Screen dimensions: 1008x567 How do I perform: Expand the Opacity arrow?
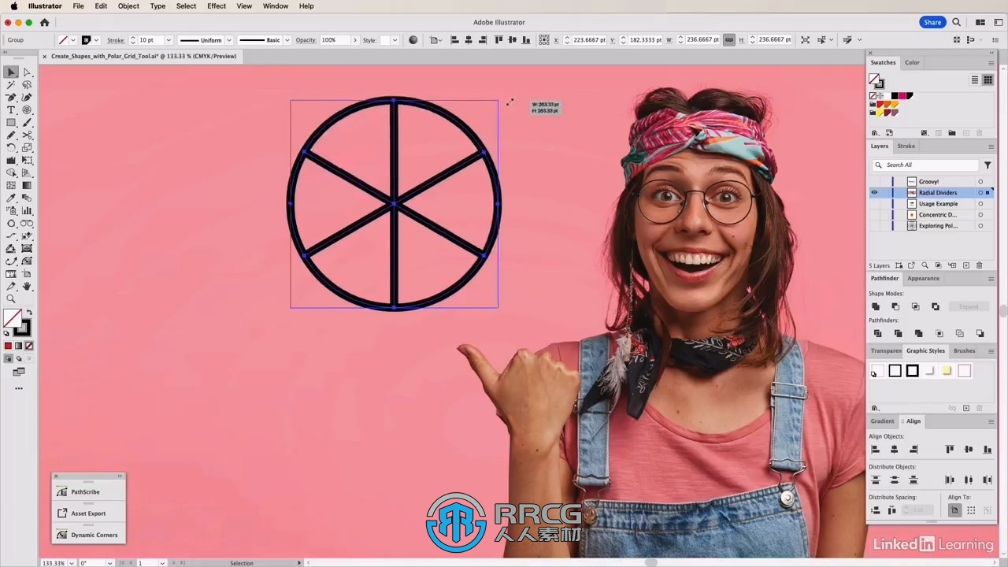point(354,40)
